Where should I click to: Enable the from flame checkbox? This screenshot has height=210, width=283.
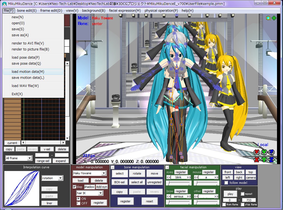pyautogui.click(x=224, y=204)
